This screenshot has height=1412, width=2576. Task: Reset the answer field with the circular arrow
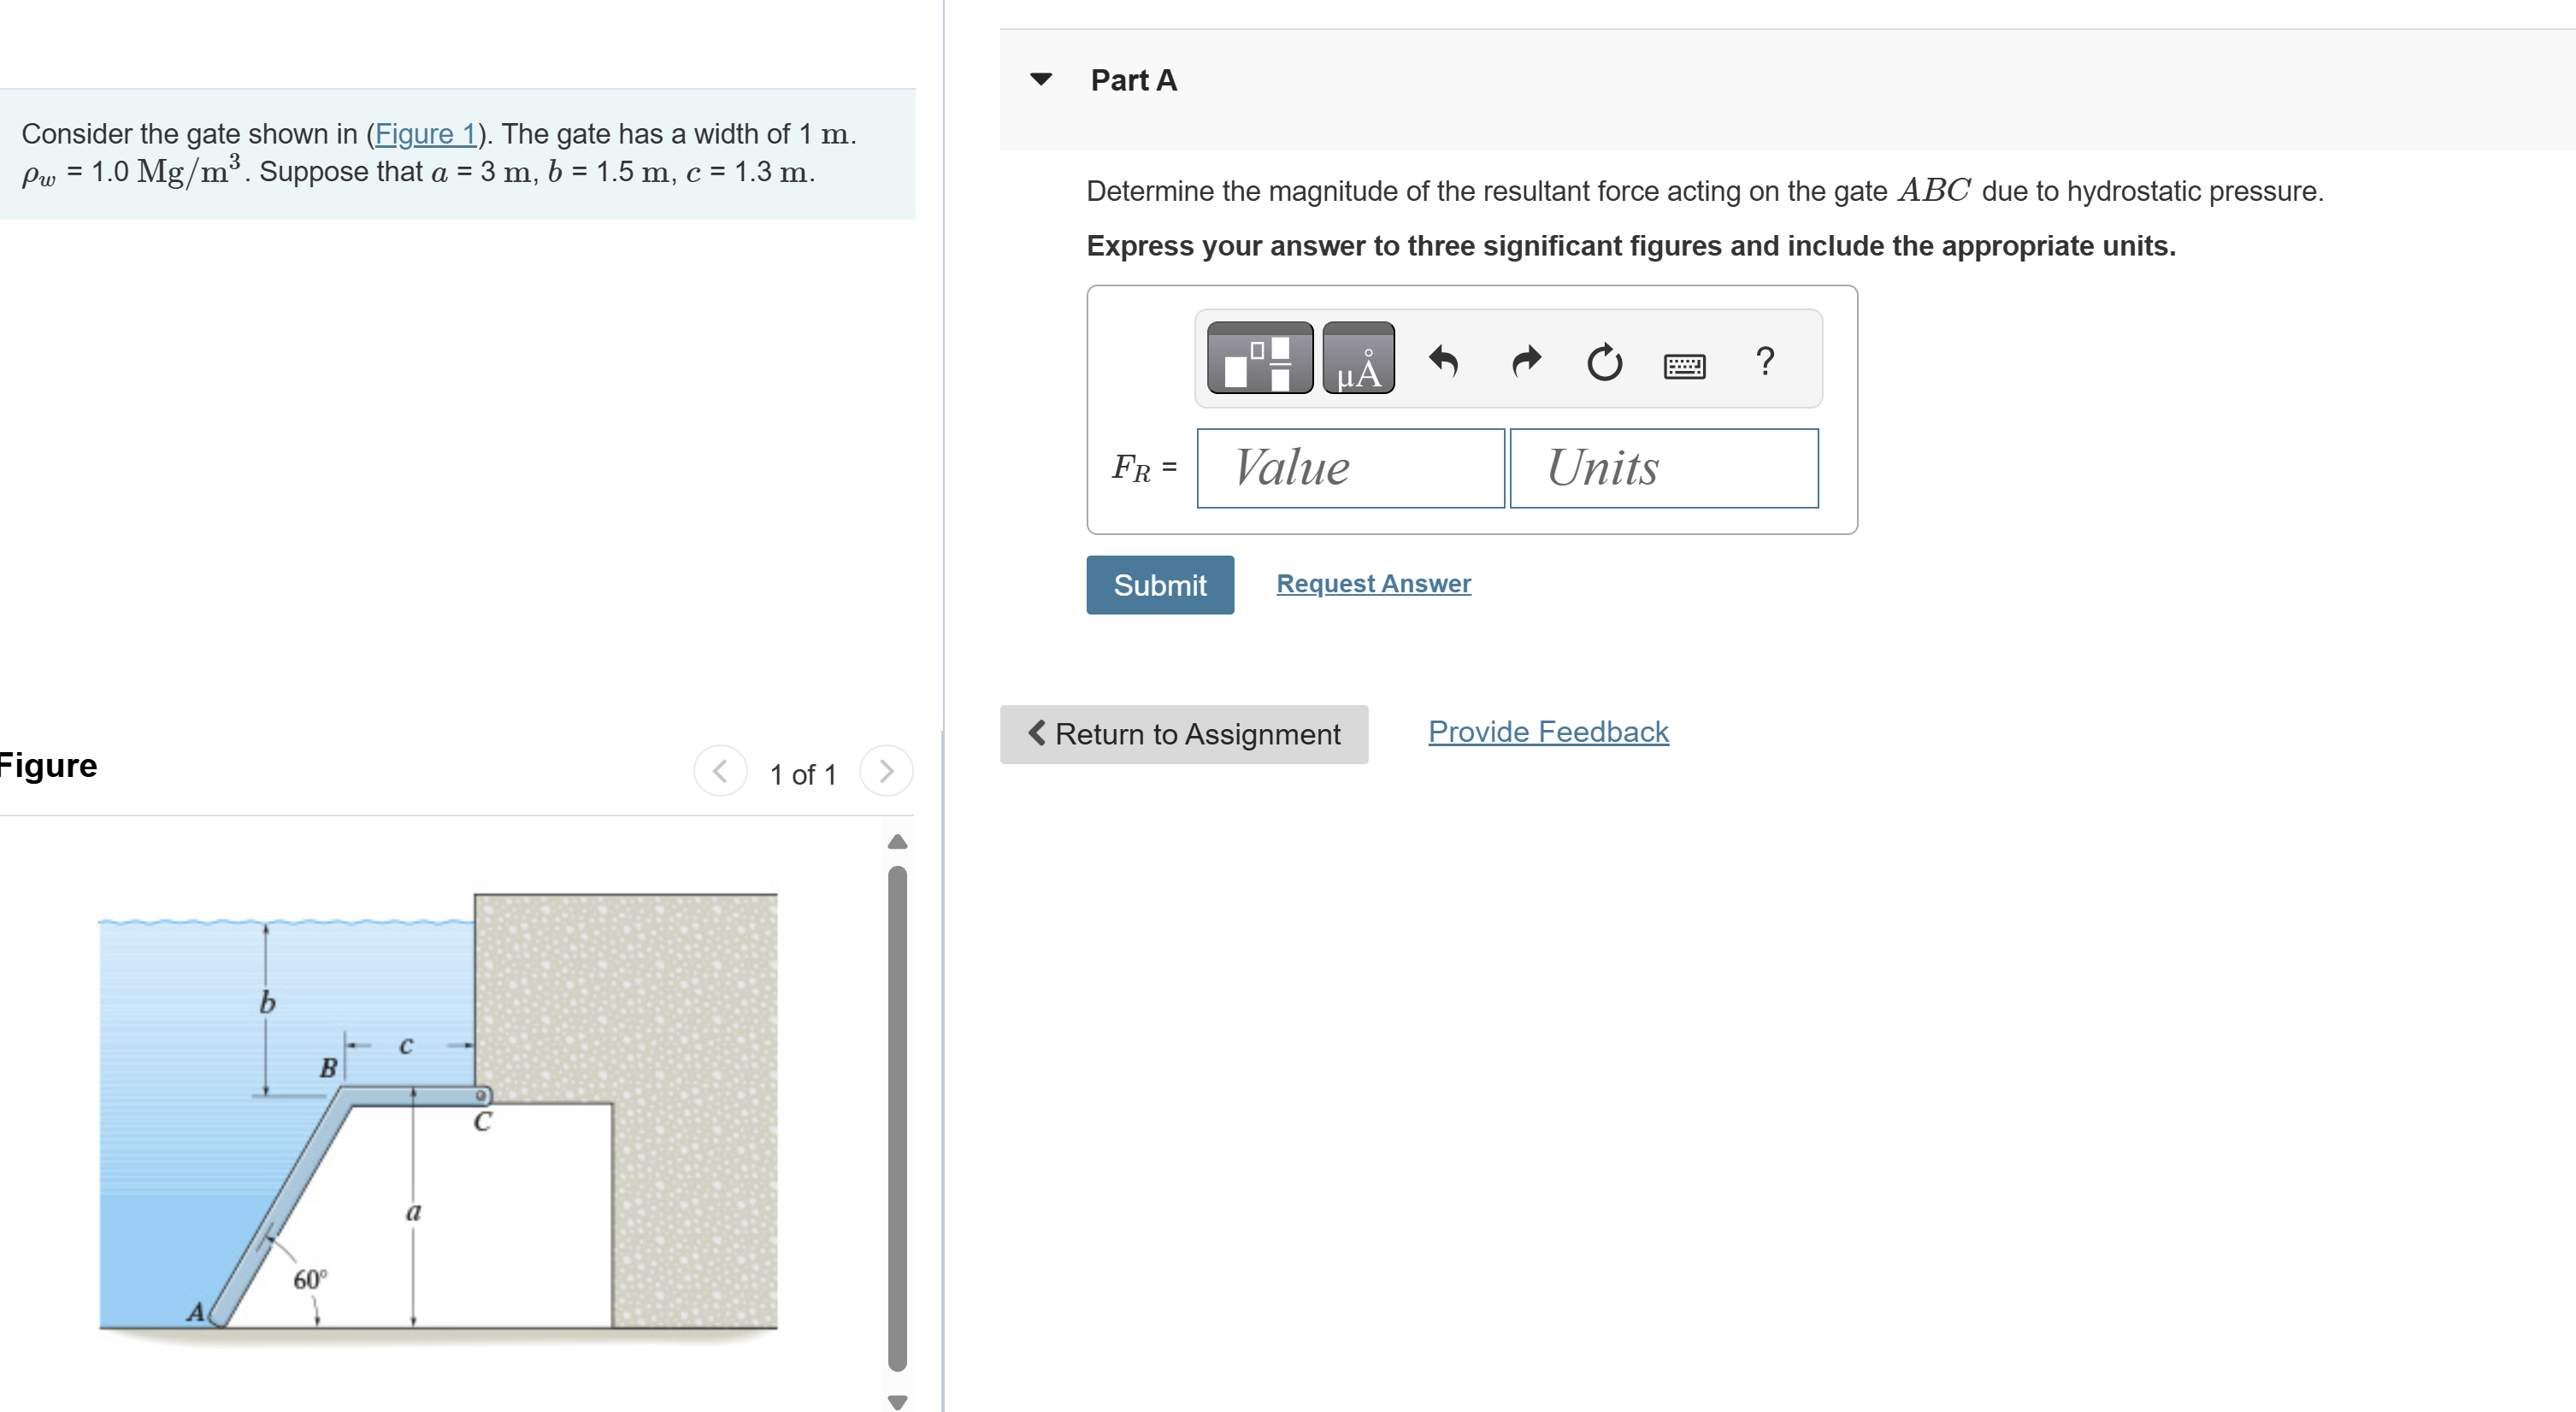pos(1604,362)
